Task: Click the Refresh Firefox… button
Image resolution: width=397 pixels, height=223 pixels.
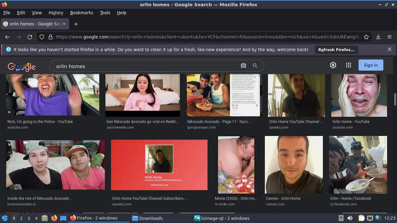Action: click(336, 50)
